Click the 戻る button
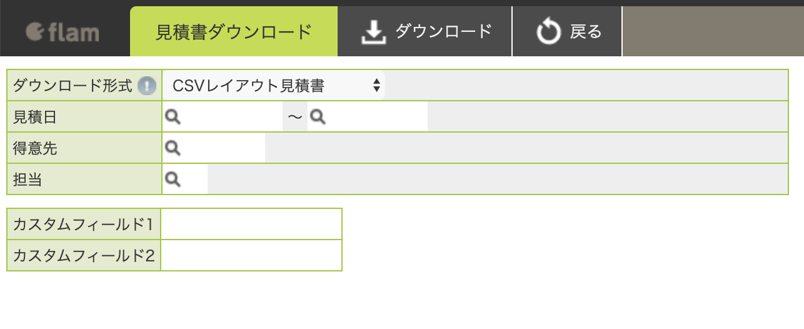This screenshot has height=329, width=804. click(x=568, y=31)
